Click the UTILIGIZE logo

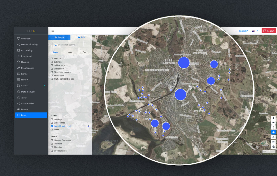coord(31,31)
